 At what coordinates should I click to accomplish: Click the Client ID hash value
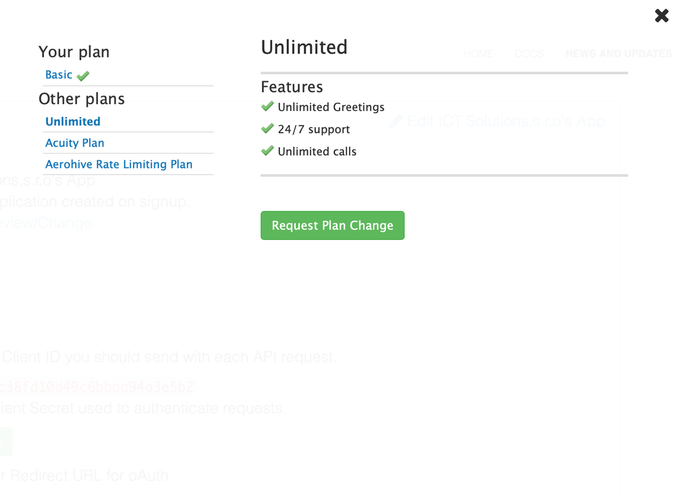tap(97, 387)
